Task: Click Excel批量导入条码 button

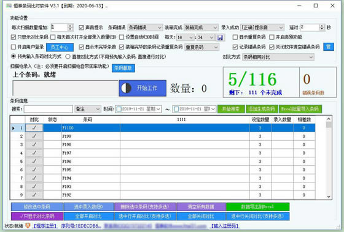Action: (300, 109)
